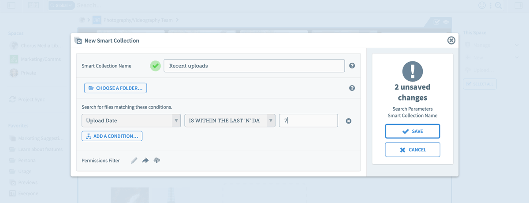Click the help icon beside collection name
The width and height of the screenshot is (529, 203).
coord(352,66)
